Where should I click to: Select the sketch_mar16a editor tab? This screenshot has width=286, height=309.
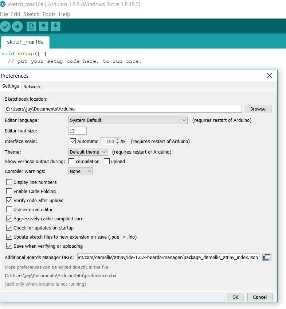25,42
